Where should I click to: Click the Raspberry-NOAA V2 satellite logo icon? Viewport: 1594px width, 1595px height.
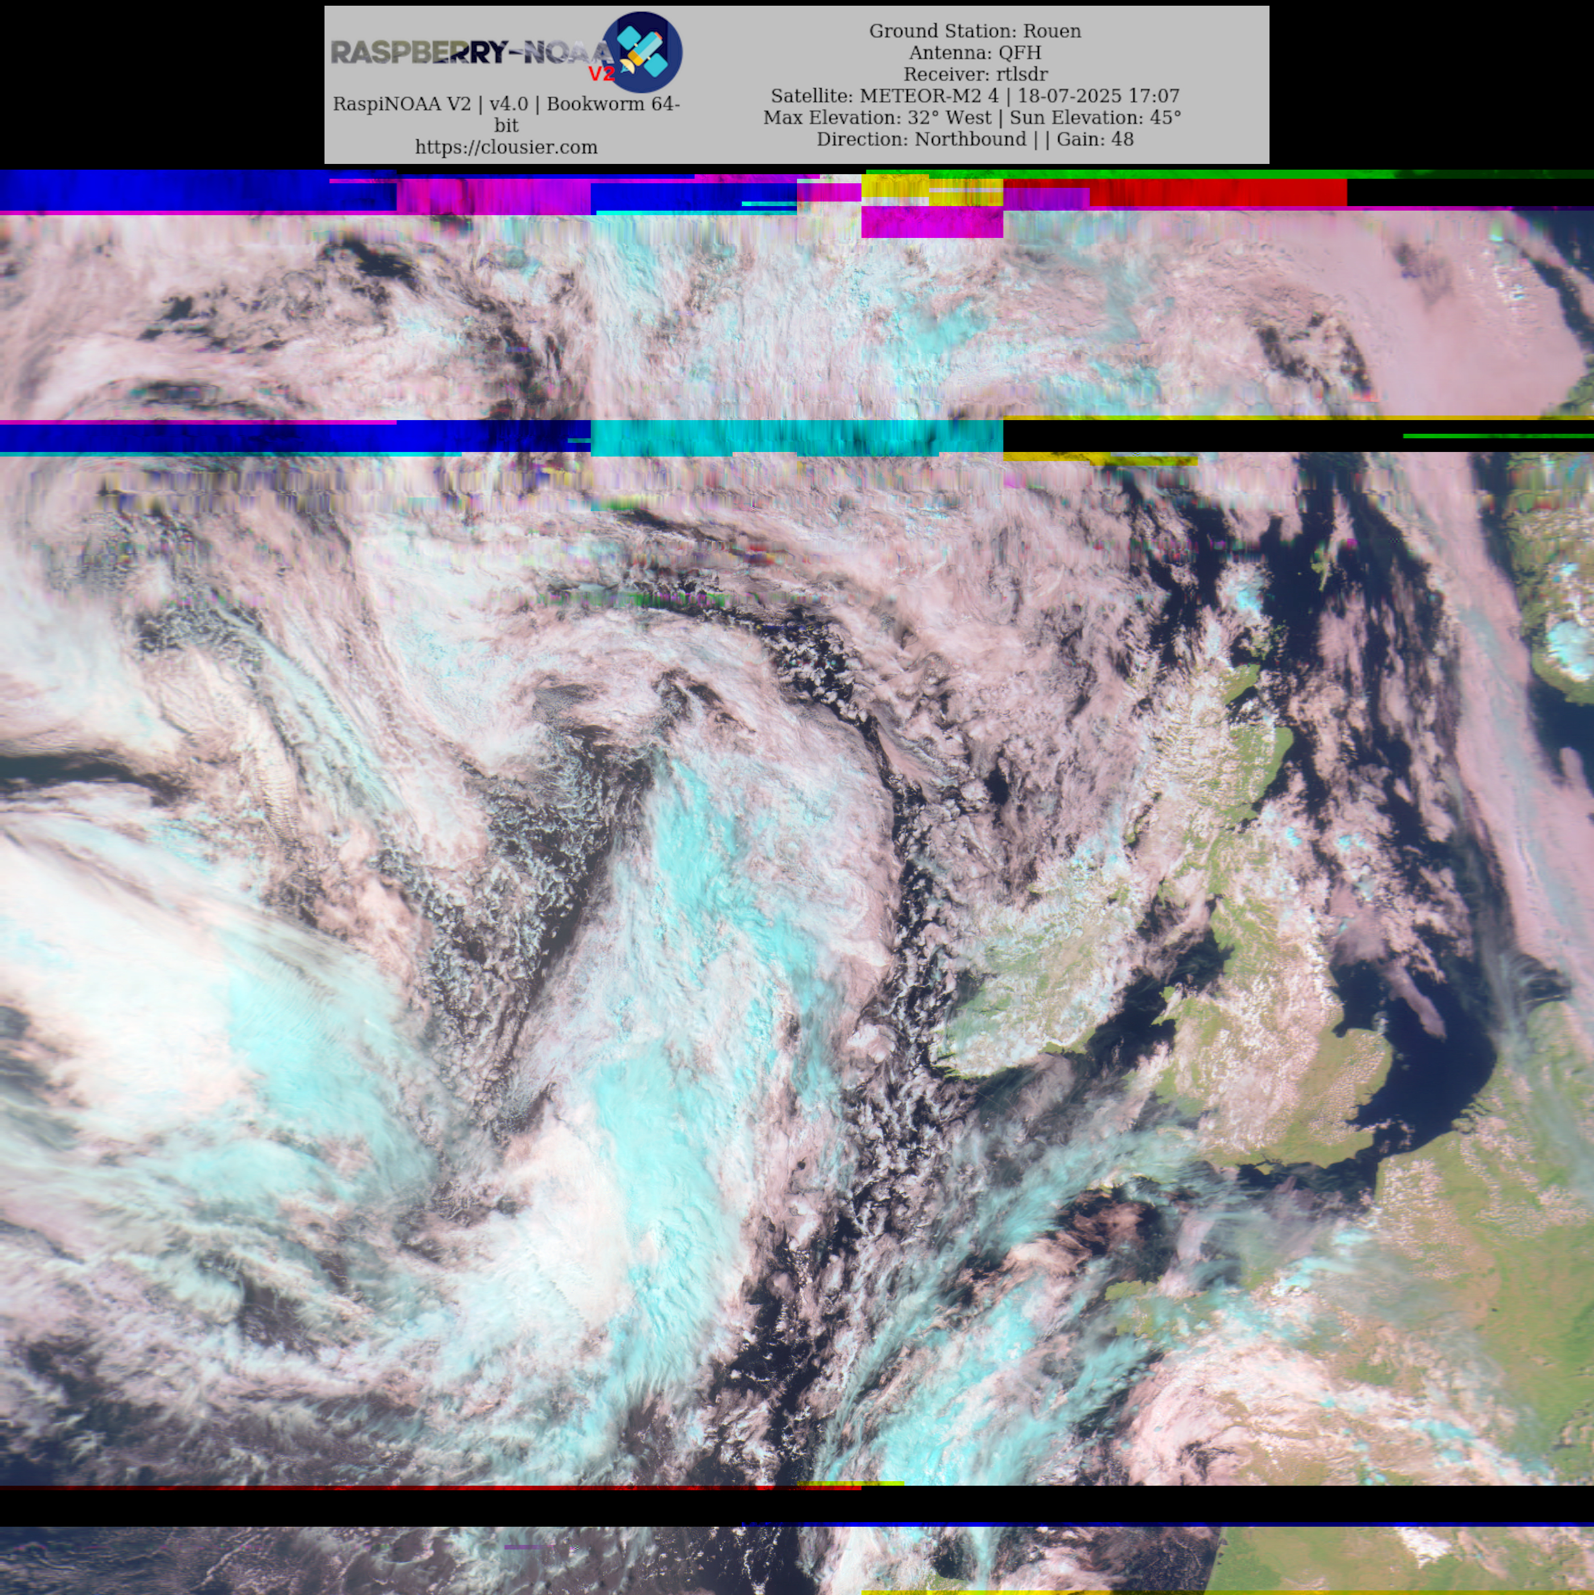642,52
